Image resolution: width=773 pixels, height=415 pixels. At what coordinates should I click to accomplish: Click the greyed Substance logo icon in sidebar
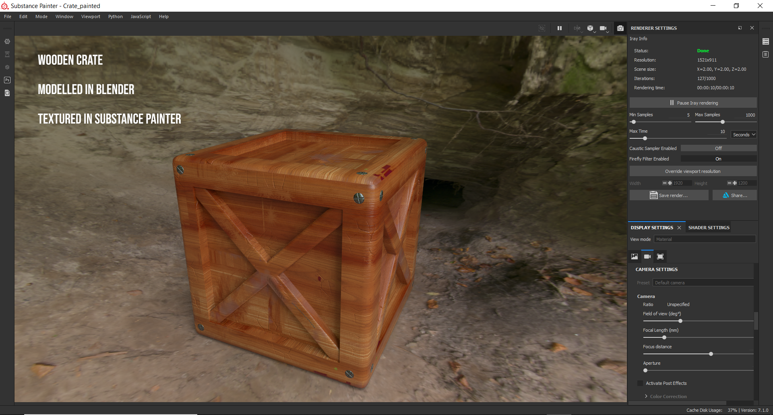[x=7, y=67]
